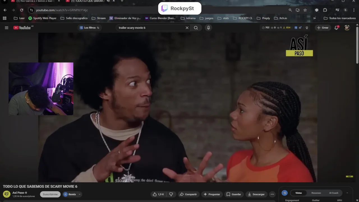The height and width of the screenshot is (202, 359).
Task: Dislike the video with thumbs down
Action: pos(171,194)
